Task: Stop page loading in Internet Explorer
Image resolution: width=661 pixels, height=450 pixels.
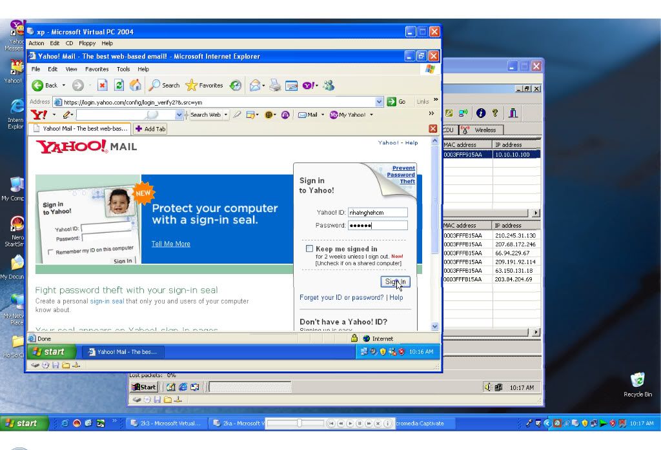Action: pyautogui.click(x=102, y=86)
